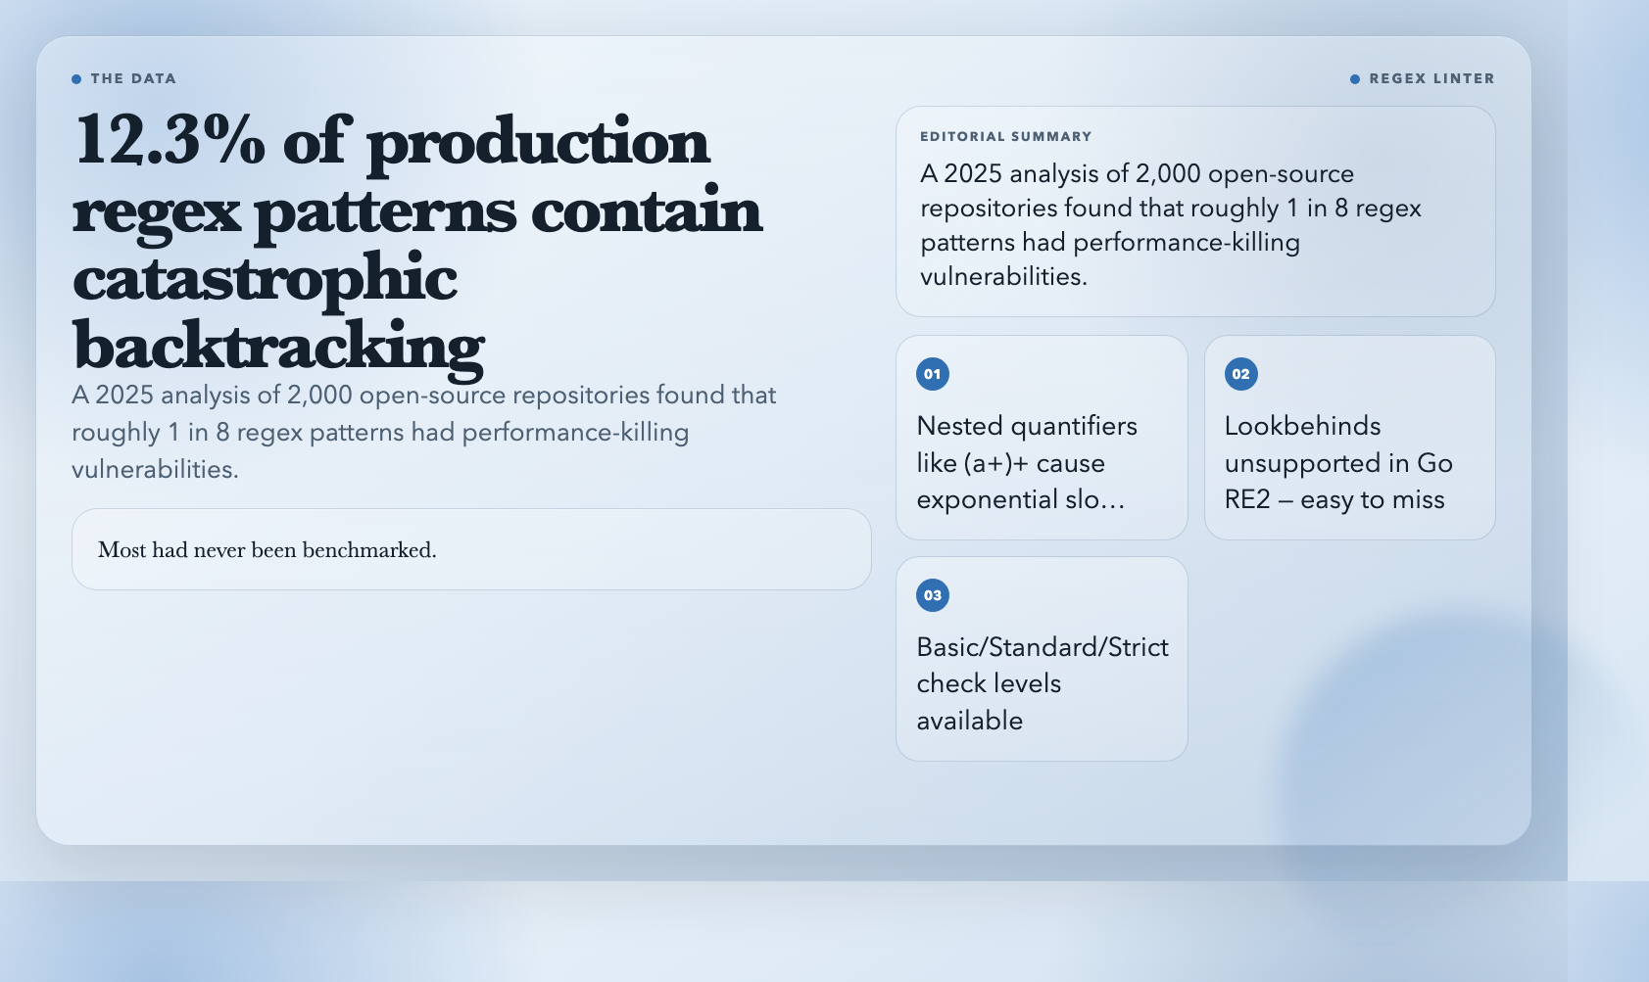Click the blue dot beside THE DATA
This screenshot has height=982, width=1649.
click(76, 79)
